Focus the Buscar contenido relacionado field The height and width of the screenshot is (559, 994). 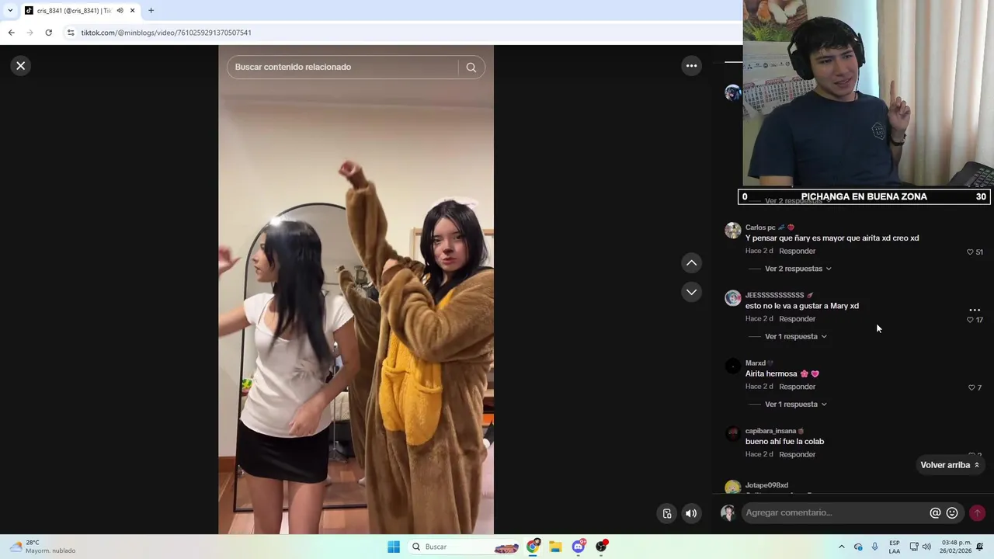[342, 67]
